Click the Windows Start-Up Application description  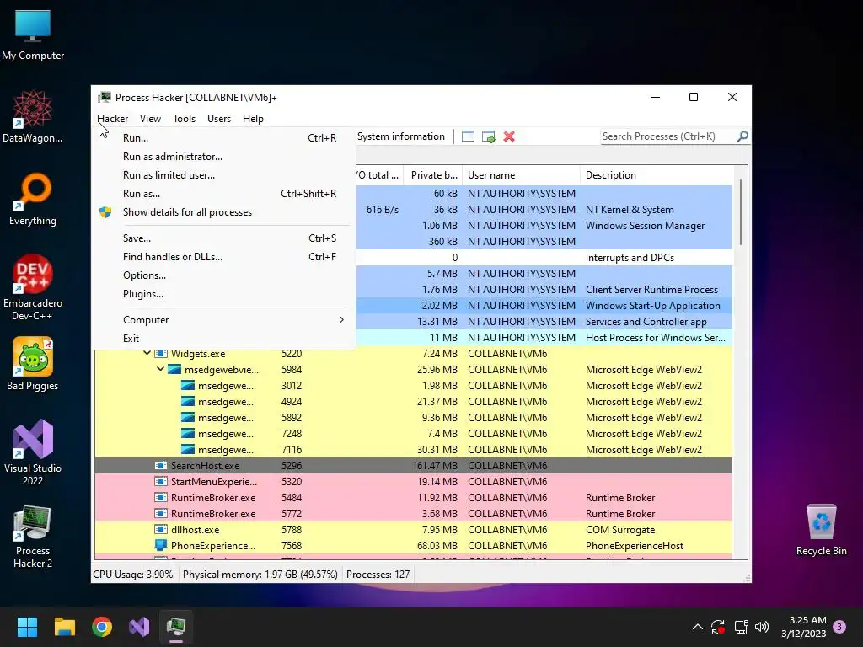pos(653,305)
